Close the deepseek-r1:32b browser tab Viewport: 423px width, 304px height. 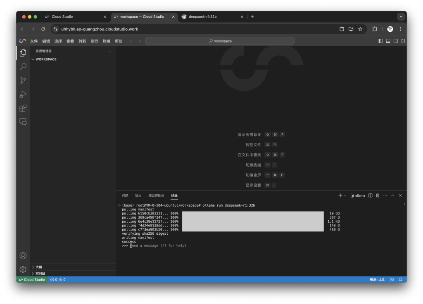(x=242, y=16)
